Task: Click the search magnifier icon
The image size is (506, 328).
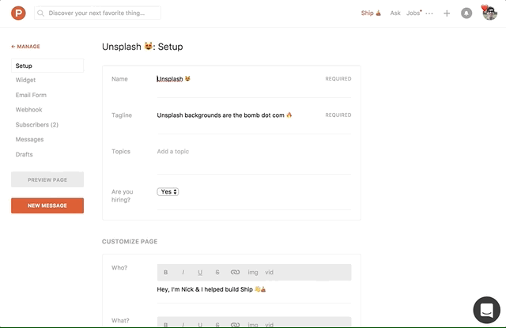Action: [40, 13]
